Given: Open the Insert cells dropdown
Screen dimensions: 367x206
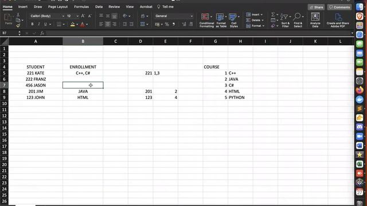Looking at the screenshot, I should click(x=255, y=14).
